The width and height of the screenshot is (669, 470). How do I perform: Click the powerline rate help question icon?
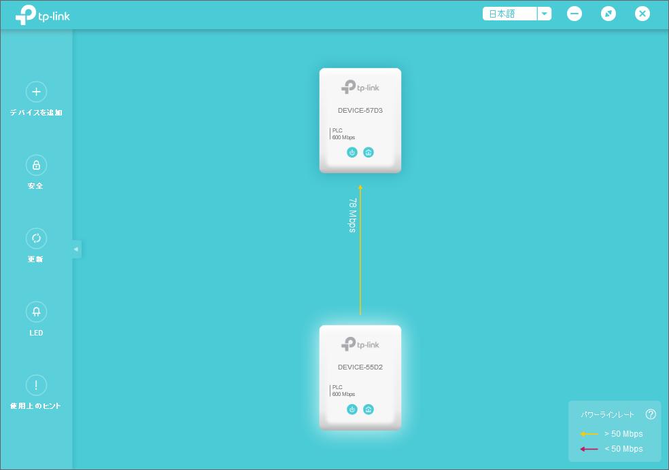pos(651,414)
